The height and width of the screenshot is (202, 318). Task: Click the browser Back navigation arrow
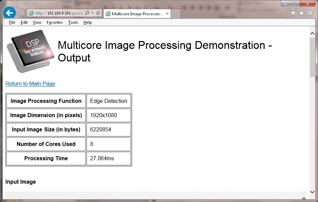tap(9, 13)
